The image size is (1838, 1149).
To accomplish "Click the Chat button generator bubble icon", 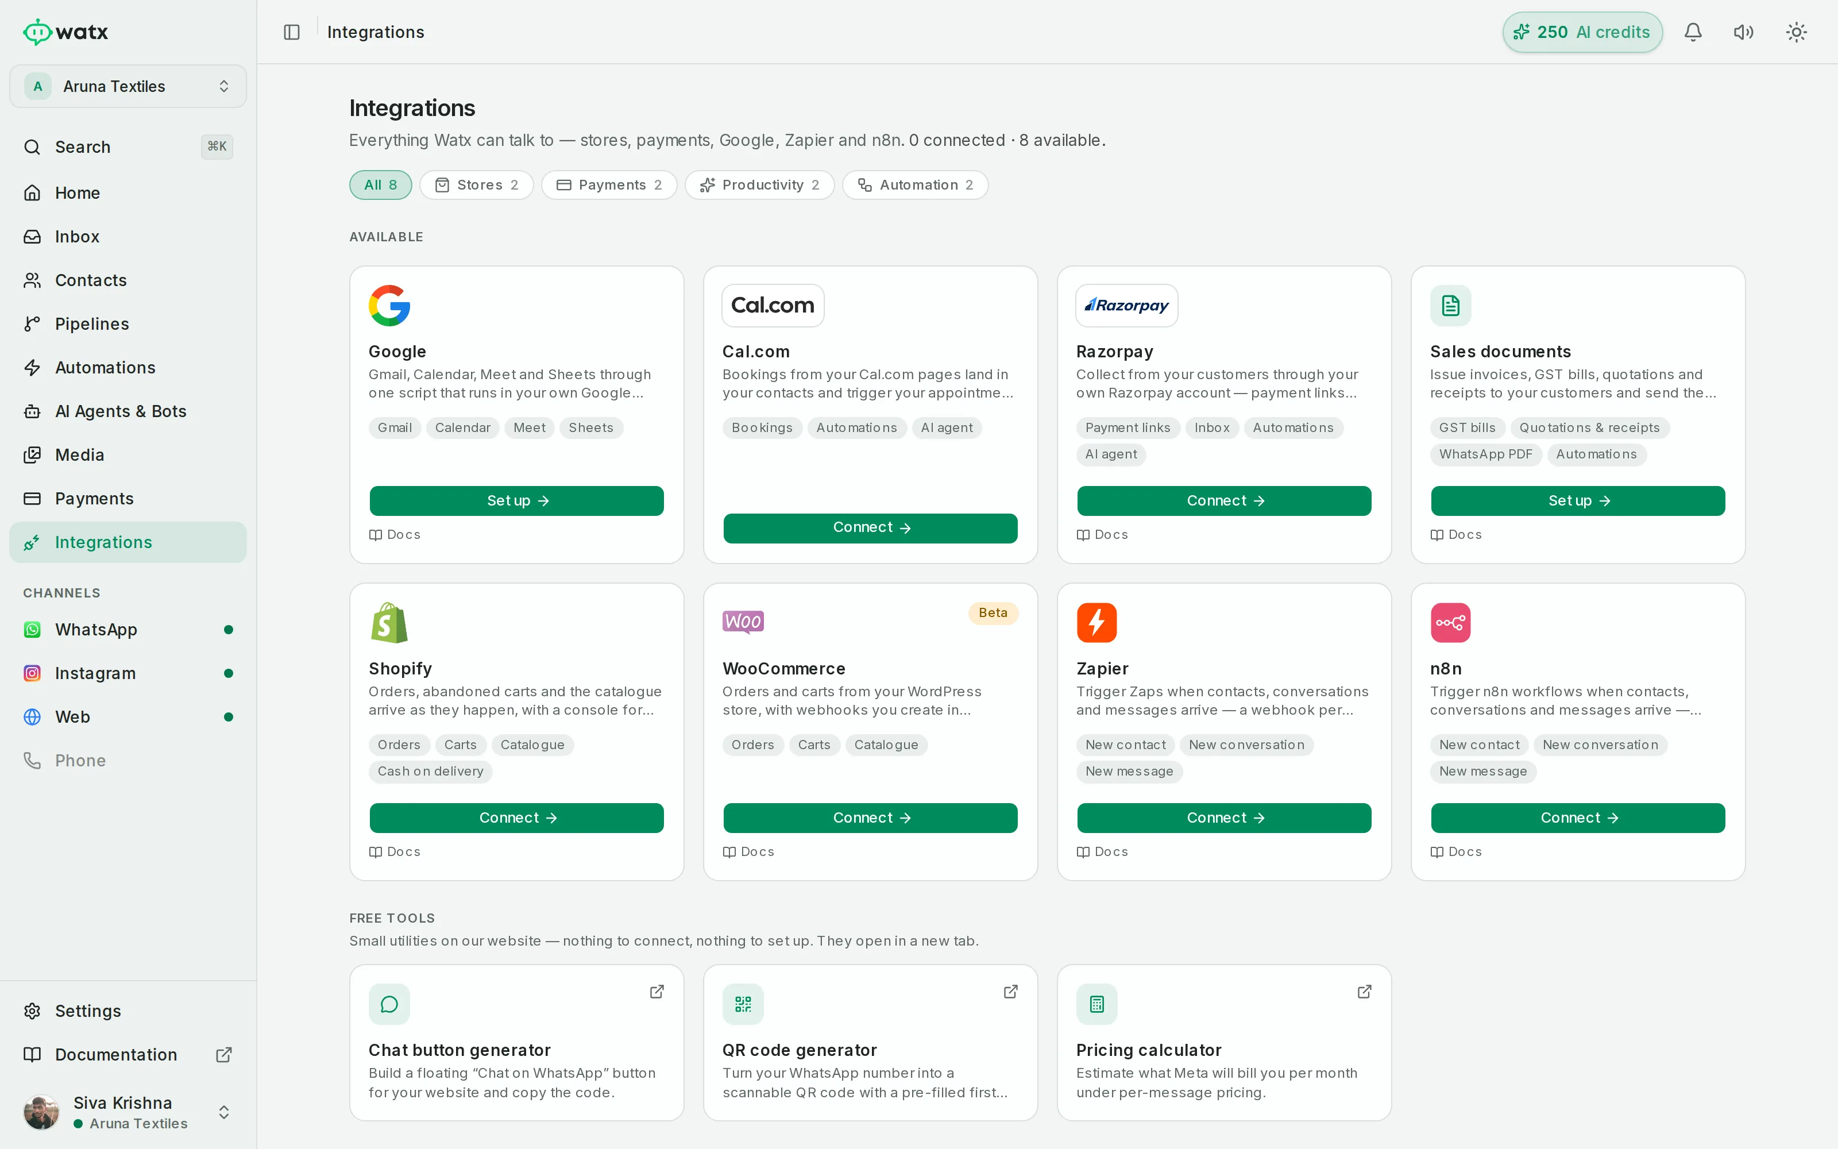I will coord(389,1005).
